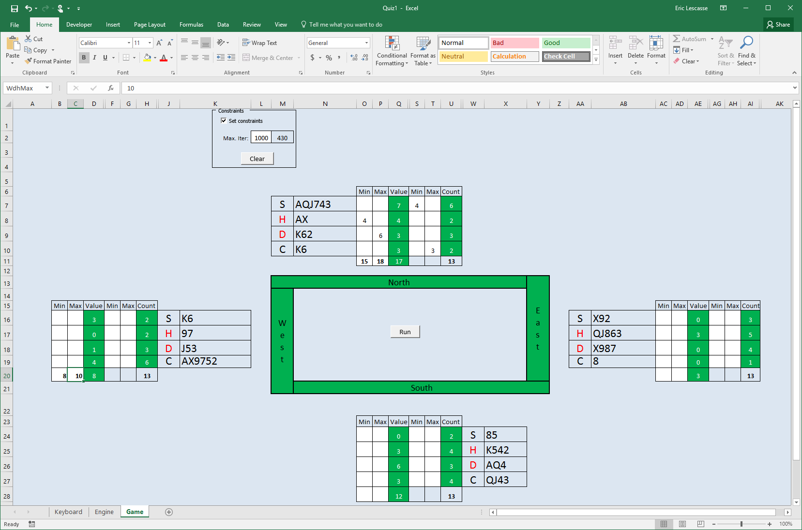
Task: Apply the Bad cell style
Action: tap(514, 43)
